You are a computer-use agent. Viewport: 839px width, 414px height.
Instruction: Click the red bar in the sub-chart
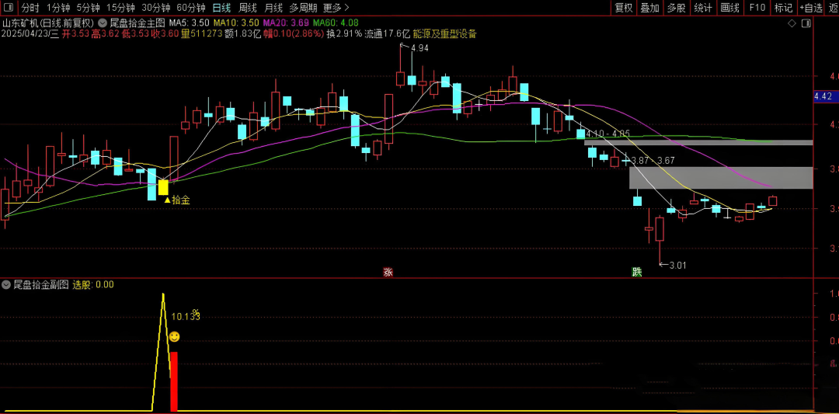coord(174,381)
